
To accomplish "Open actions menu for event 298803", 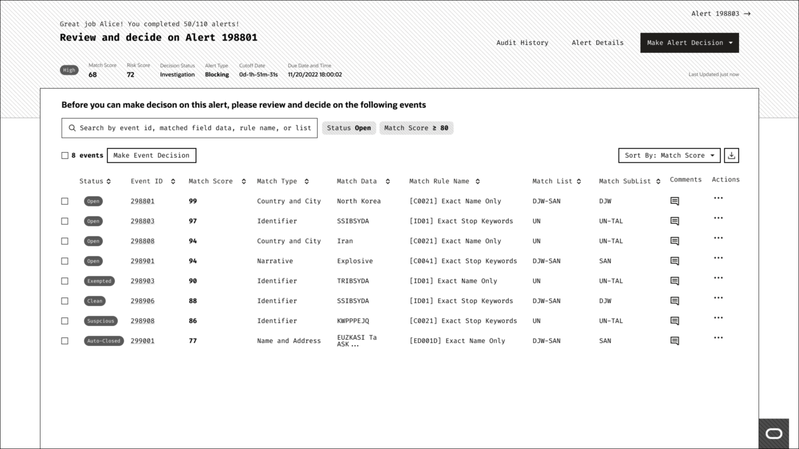I will point(718,218).
